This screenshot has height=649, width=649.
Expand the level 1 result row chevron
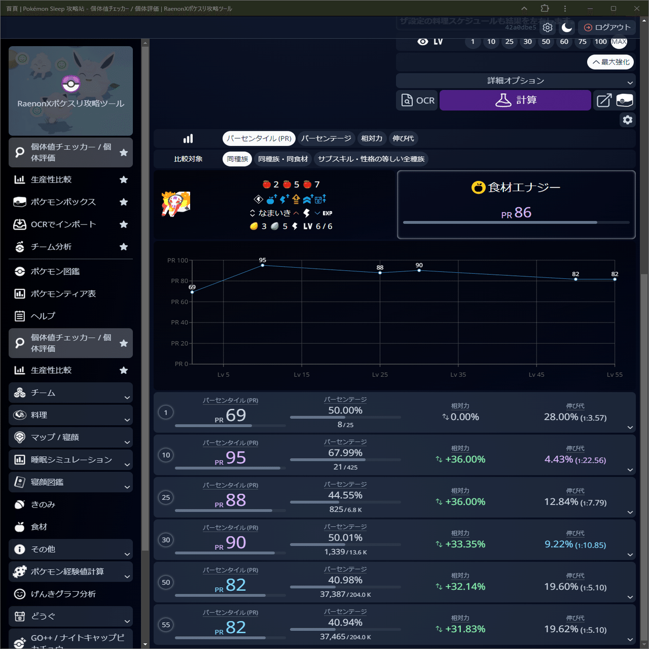pyautogui.click(x=630, y=427)
